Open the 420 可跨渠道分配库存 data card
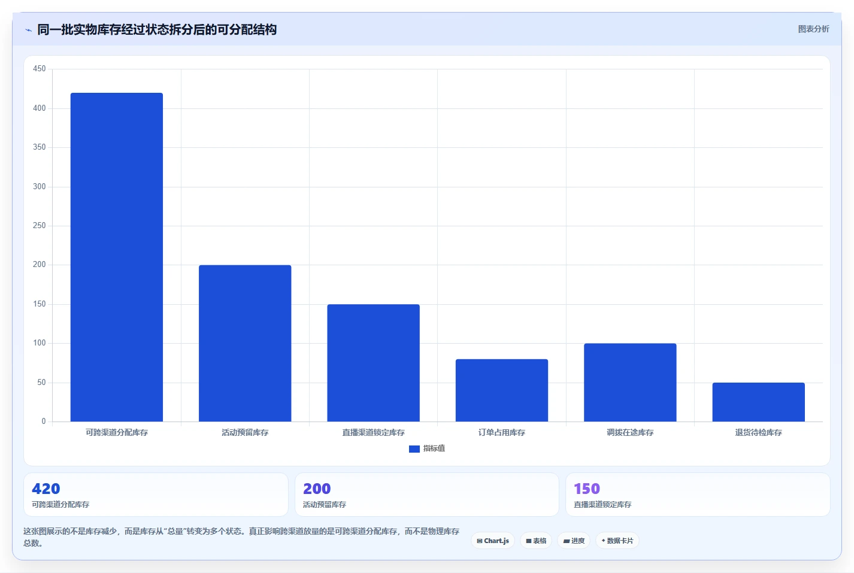This screenshot has height=573, width=854. [156, 495]
